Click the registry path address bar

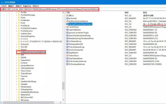(83, 9)
